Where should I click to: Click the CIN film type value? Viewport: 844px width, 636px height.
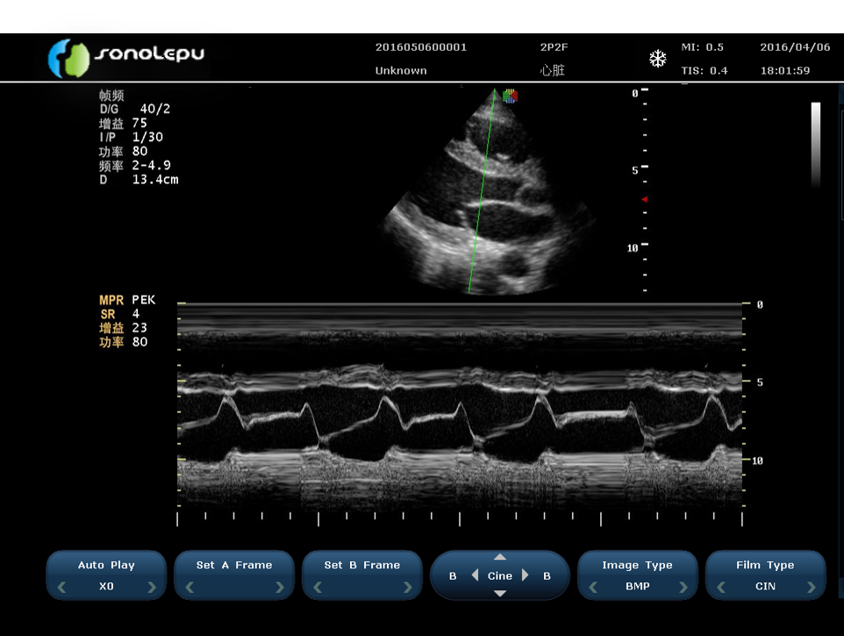765,586
